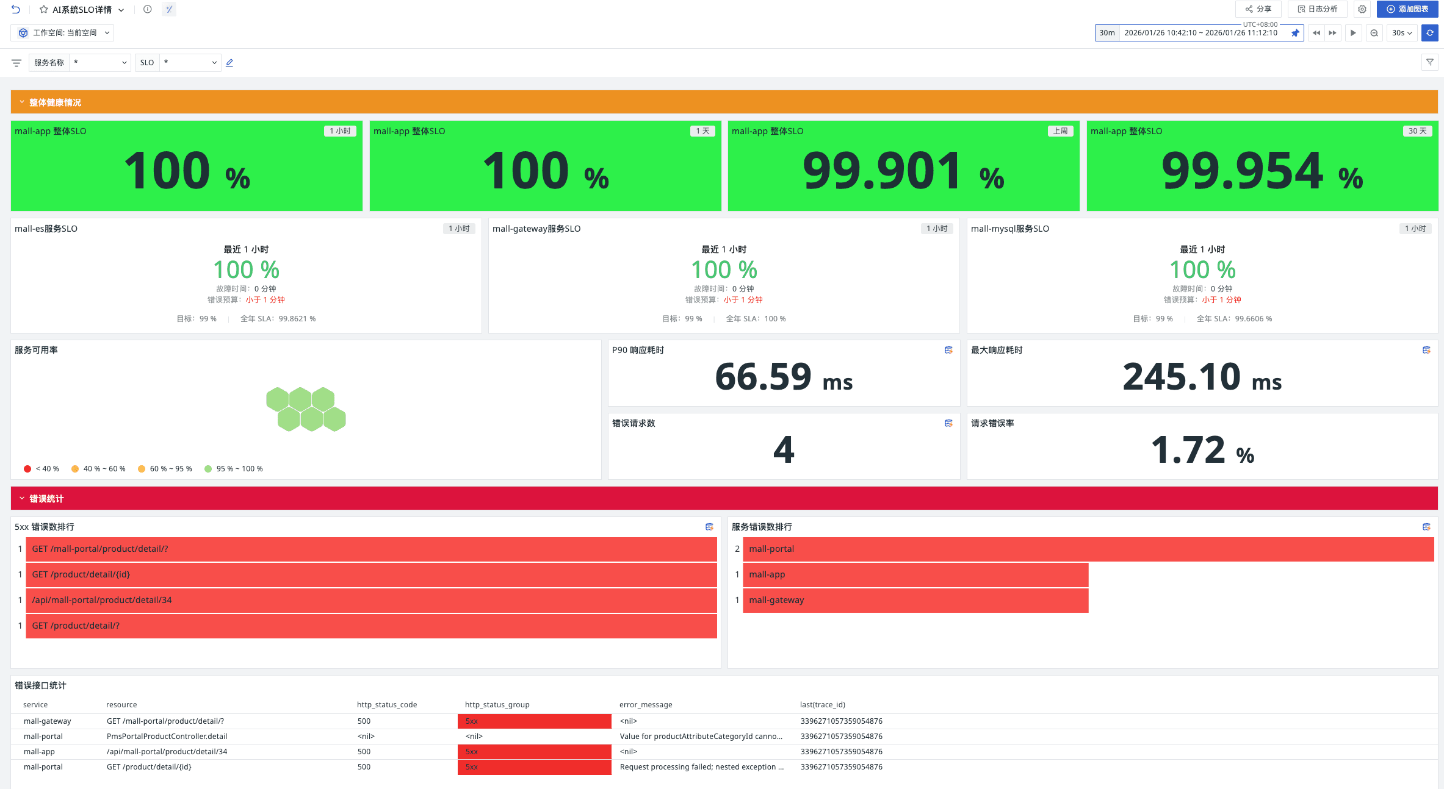Viewport: 1444px width, 789px height.
Task: Click the zoom-out time range icon
Action: click(1374, 33)
